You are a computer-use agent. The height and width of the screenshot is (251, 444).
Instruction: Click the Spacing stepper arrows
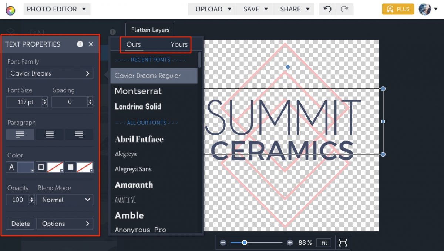[90, 102]
